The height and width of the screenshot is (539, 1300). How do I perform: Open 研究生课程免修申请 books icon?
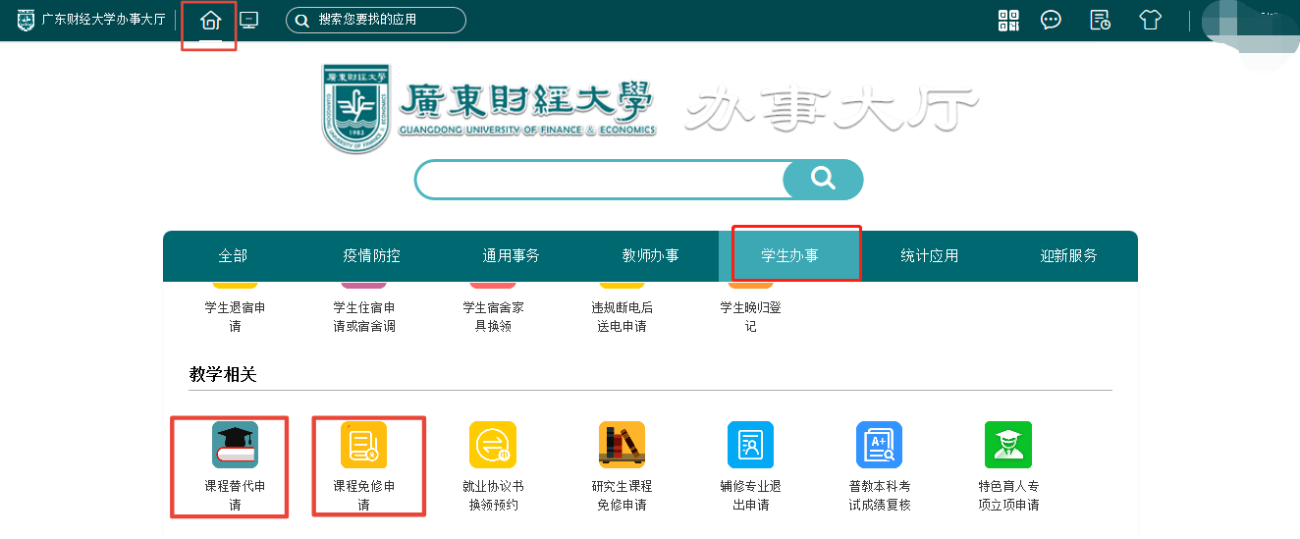[x=622, y=445]
